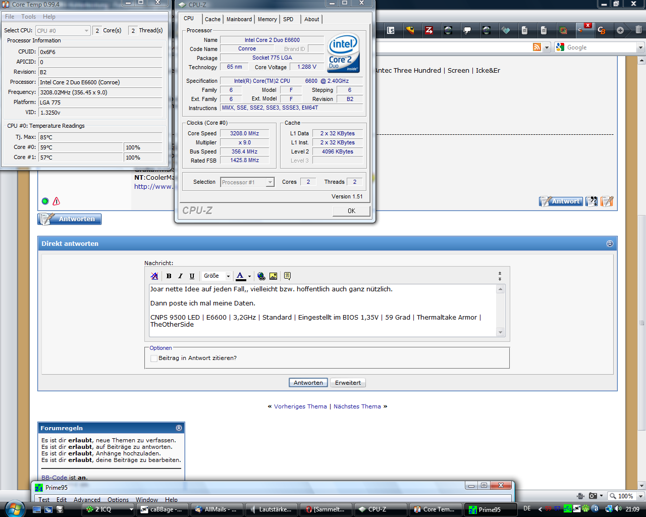Toggle italic formatting in reply editor
This screenshot has height=517, width=646.
180,276
